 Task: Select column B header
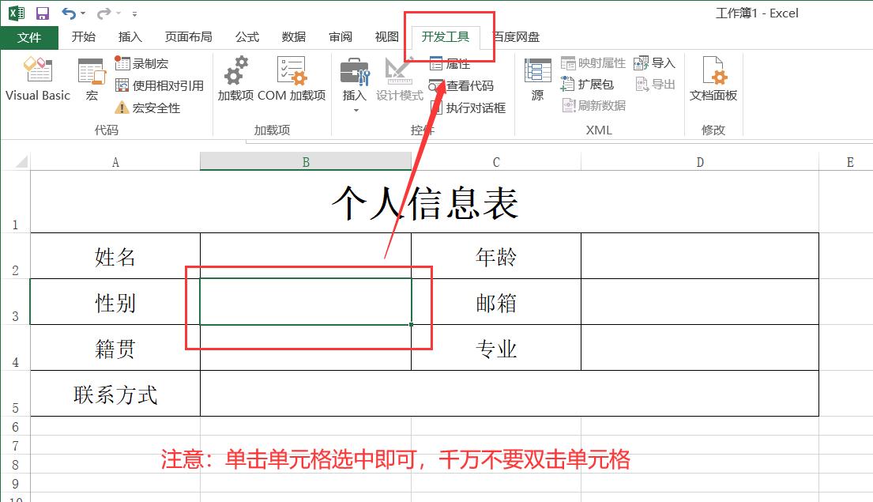pyautogui.click(x=306, y=162)
